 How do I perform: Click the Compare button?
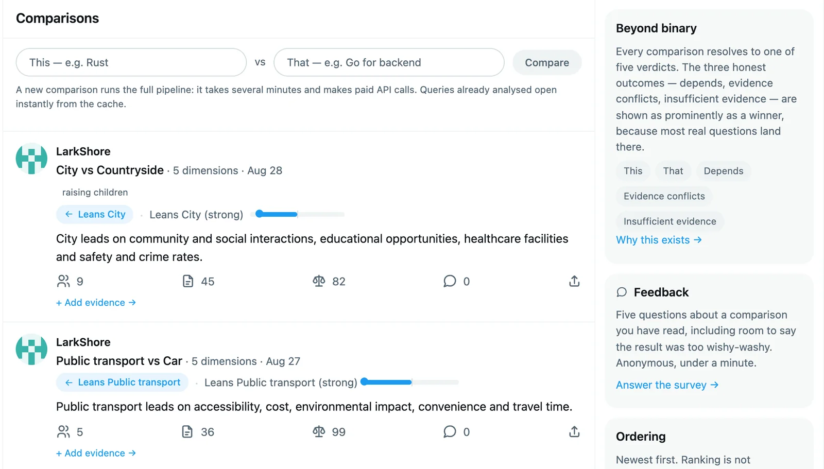[x=547, y=62]
